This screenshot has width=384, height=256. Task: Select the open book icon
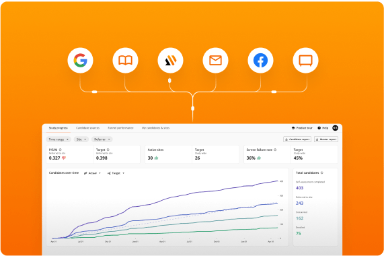[x=125, y=61]
